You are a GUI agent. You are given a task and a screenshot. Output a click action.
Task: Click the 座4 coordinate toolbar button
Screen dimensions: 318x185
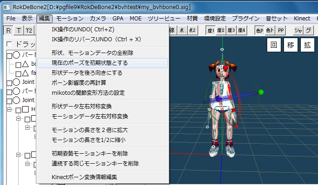(x=241, y=30)
